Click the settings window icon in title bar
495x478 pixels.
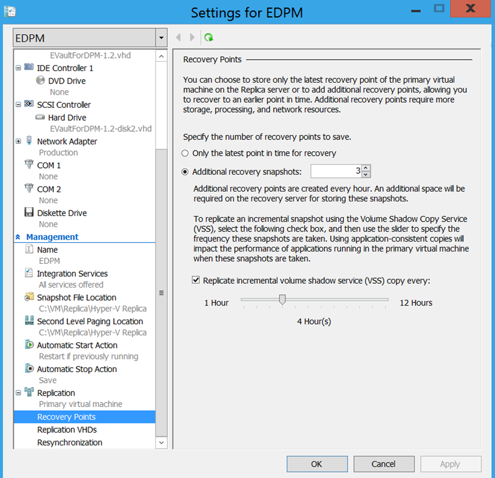pos(10,12)
